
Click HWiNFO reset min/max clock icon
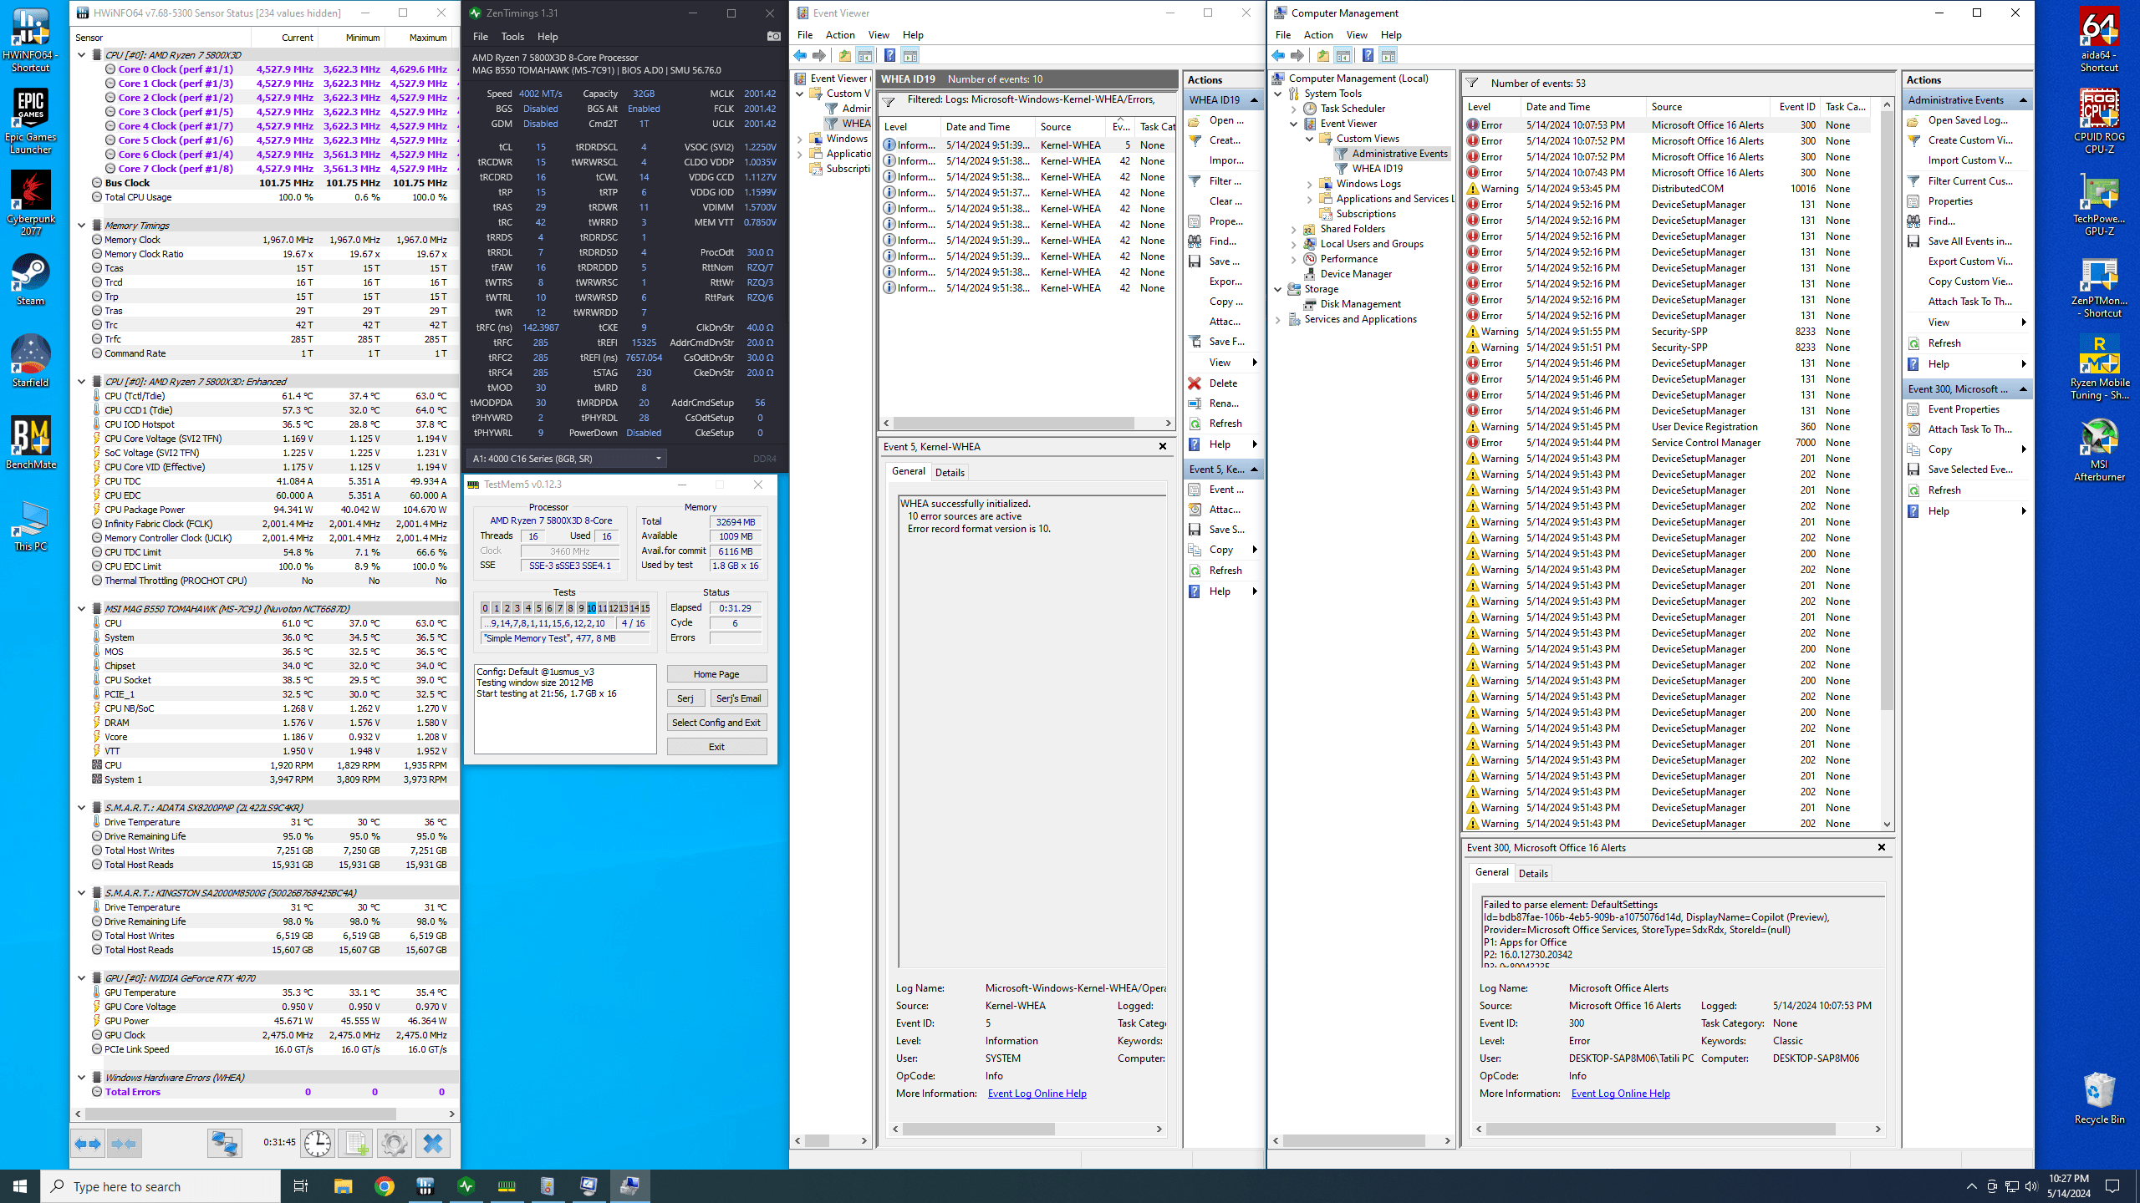[x=318, y=1143]
